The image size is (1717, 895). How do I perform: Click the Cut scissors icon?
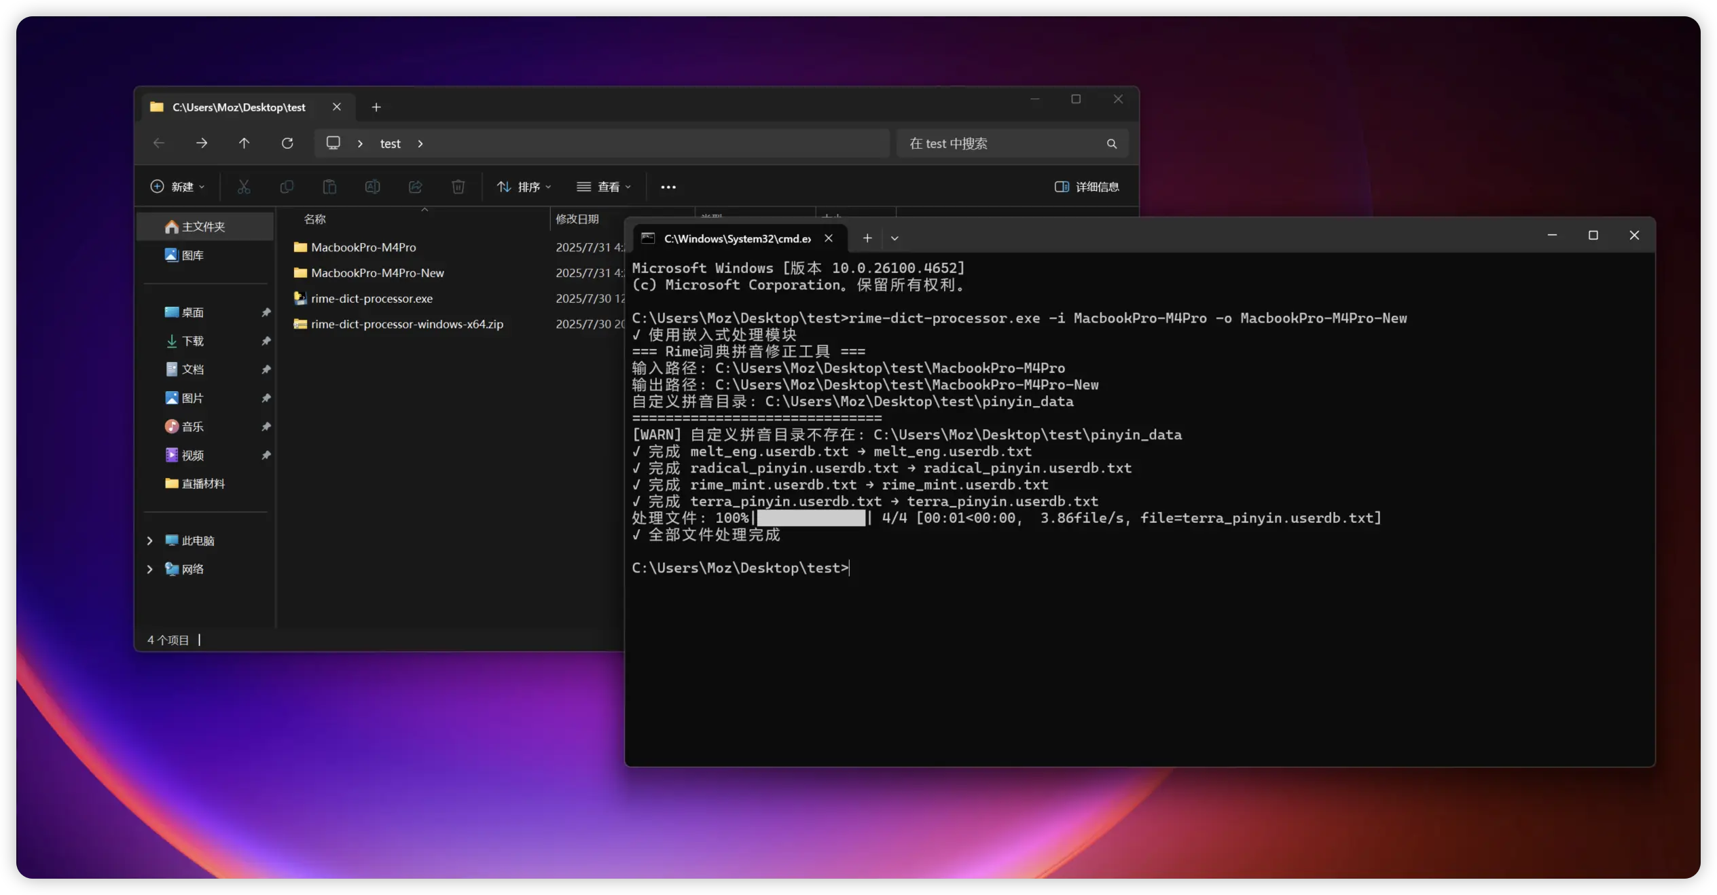tap(244, 187)
